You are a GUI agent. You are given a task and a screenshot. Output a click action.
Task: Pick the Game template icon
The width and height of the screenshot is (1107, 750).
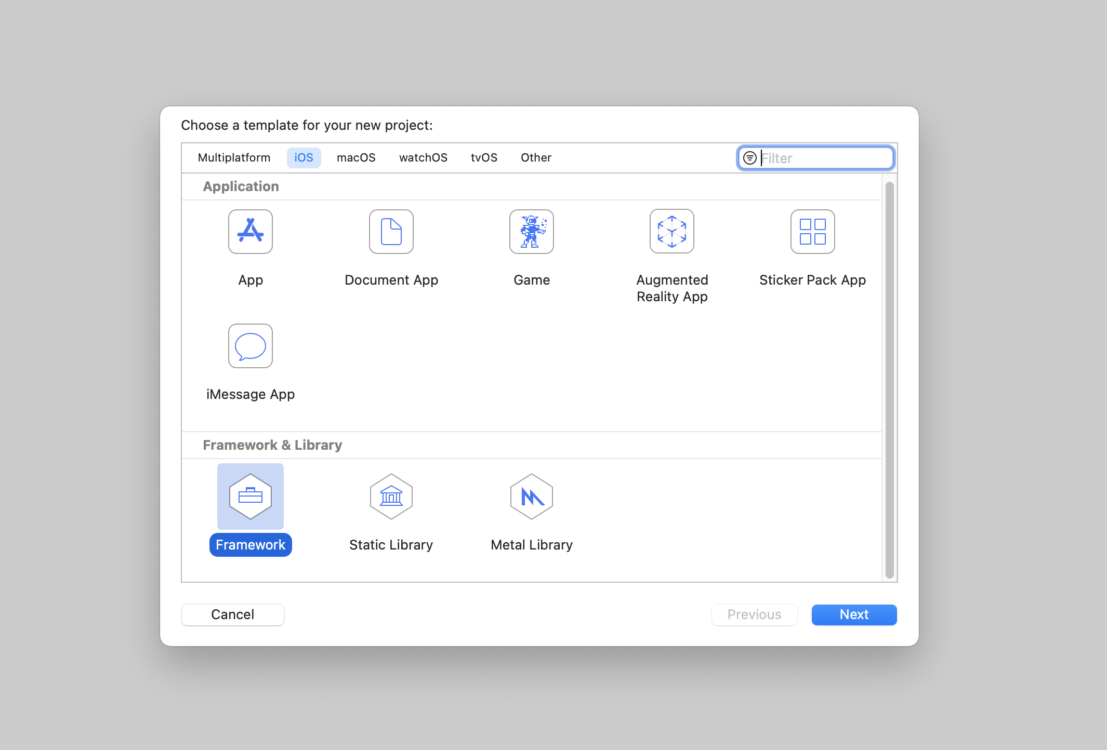click(531, 232)
